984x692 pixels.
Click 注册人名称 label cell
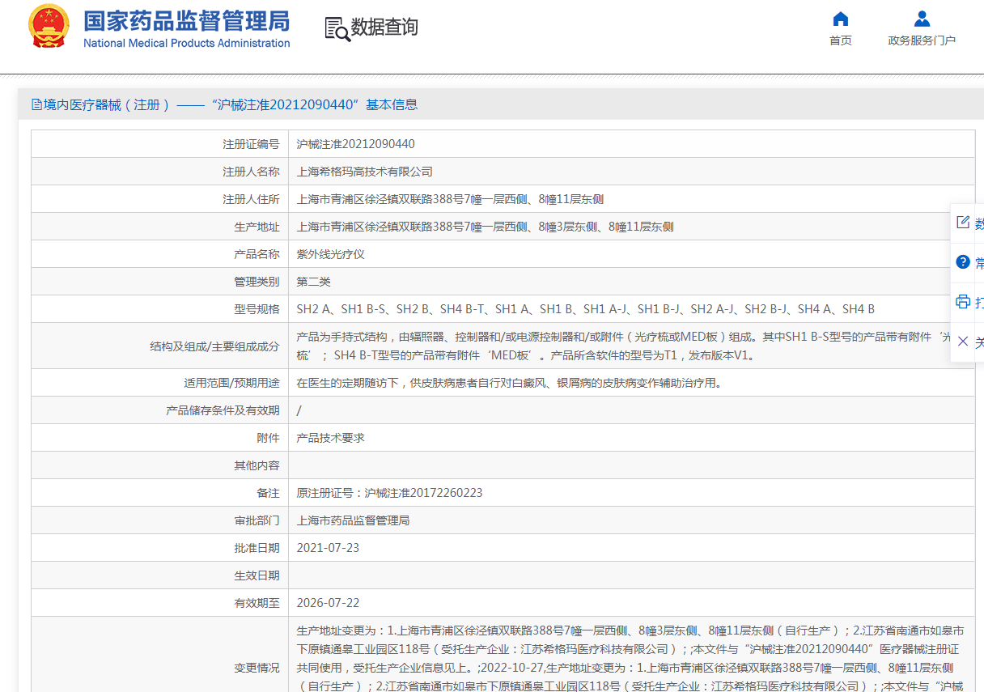(160, 172)
